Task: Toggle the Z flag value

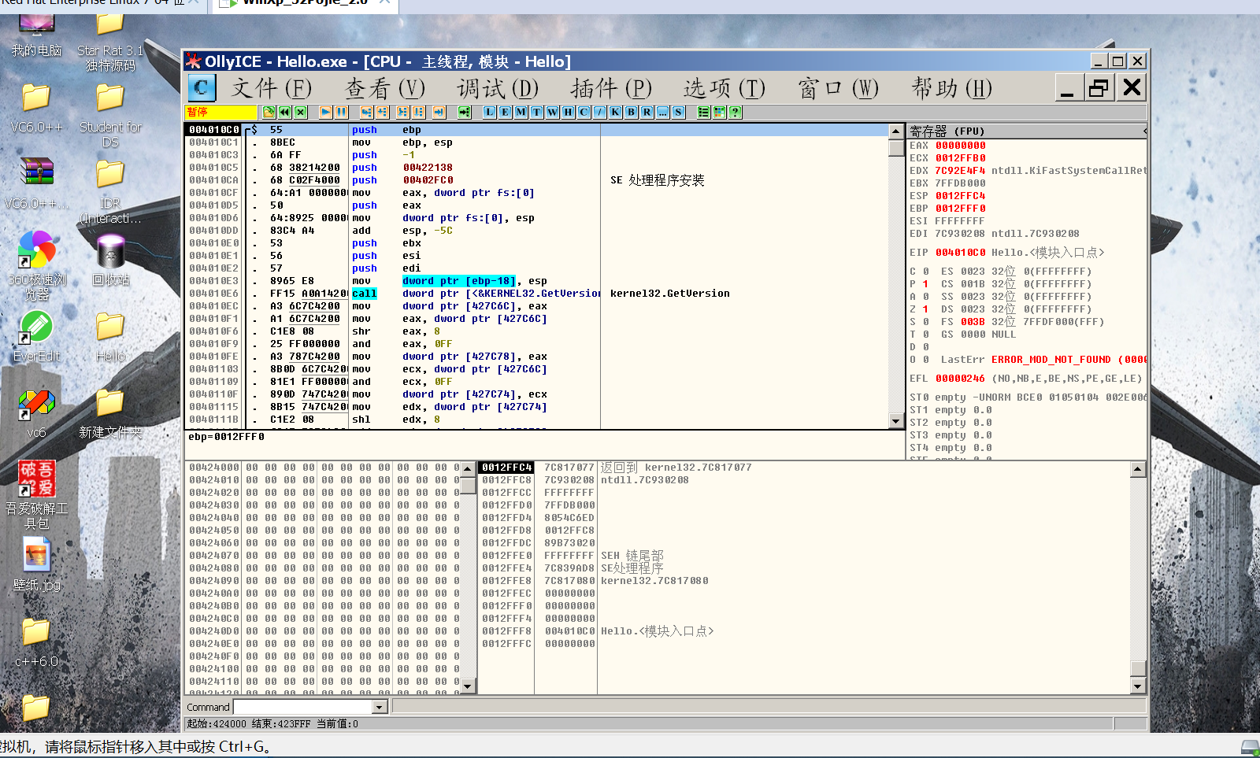Action: (925, 309)
